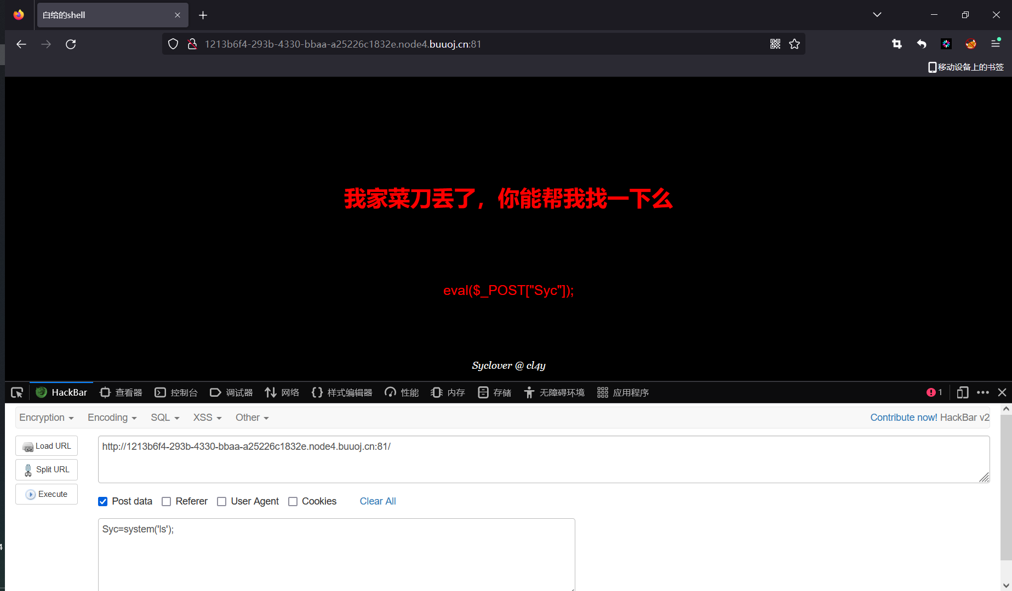Expand the Other dropdown
This screenshot has height=591, width=1012.
tap(252, 418)
